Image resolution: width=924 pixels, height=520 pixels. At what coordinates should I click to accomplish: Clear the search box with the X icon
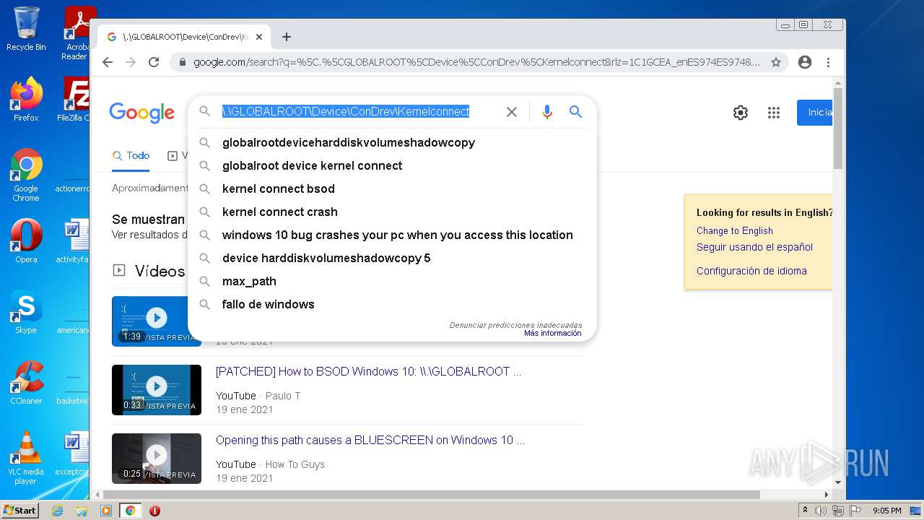(512, 112)
